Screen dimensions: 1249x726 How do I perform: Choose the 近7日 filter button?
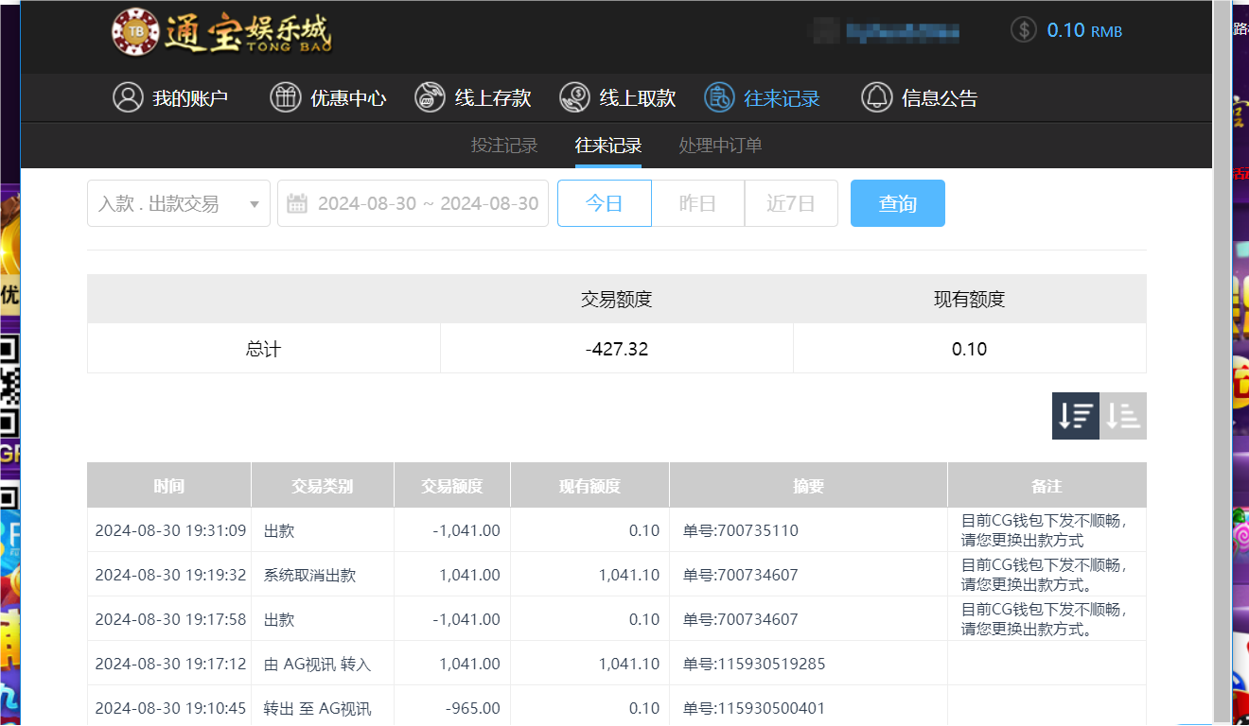[791, 202]
